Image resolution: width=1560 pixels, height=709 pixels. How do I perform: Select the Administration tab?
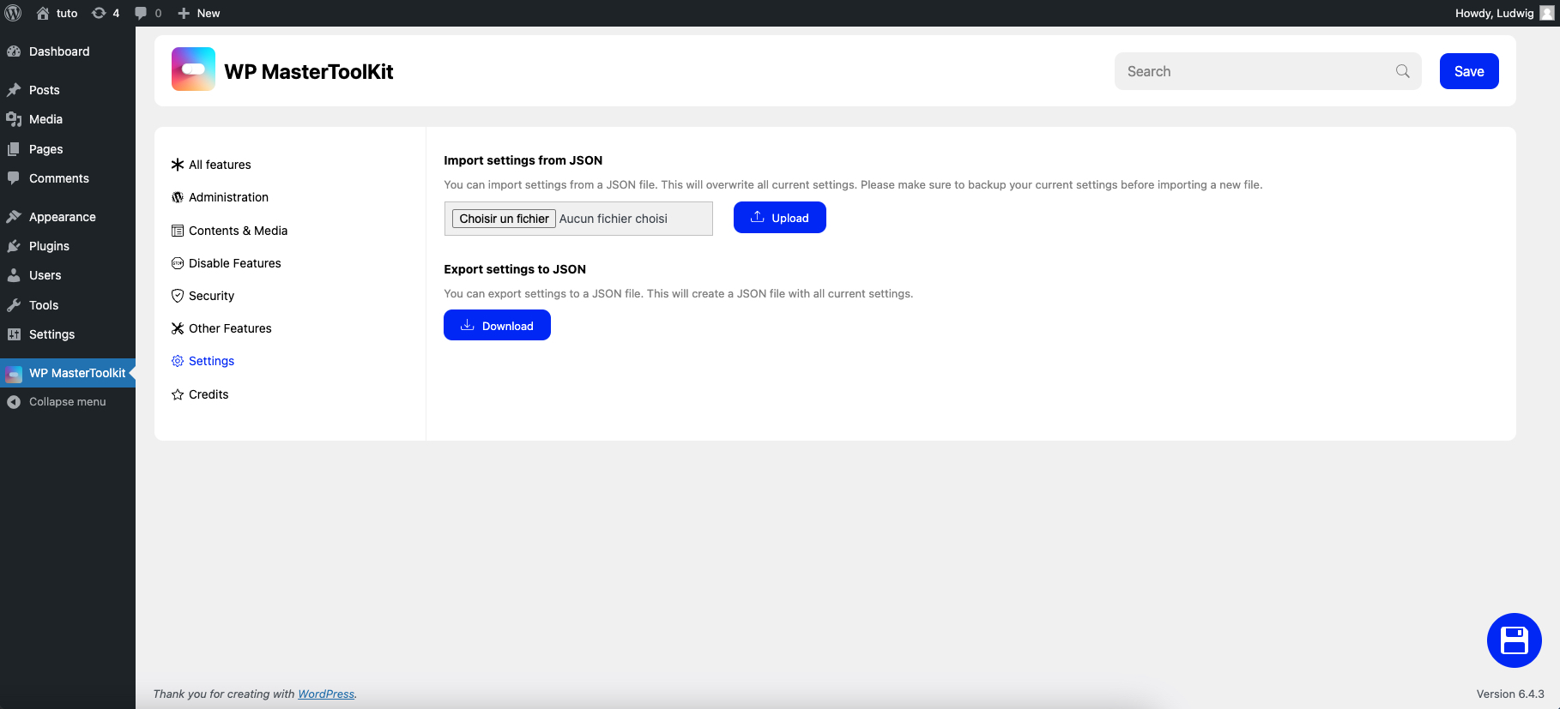coord(220,197)
